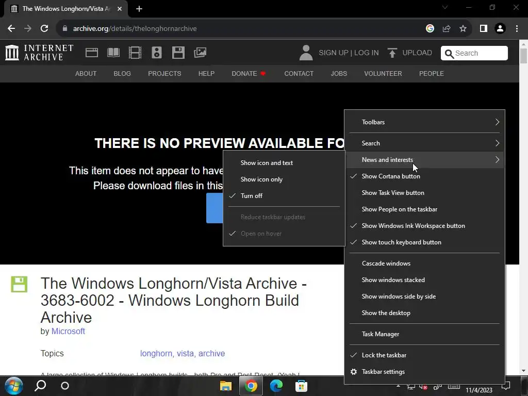The height and width of the screenshot is (396, 528).
Task: Open Microsoft Store from the taskbar
Action: (301, 386)
